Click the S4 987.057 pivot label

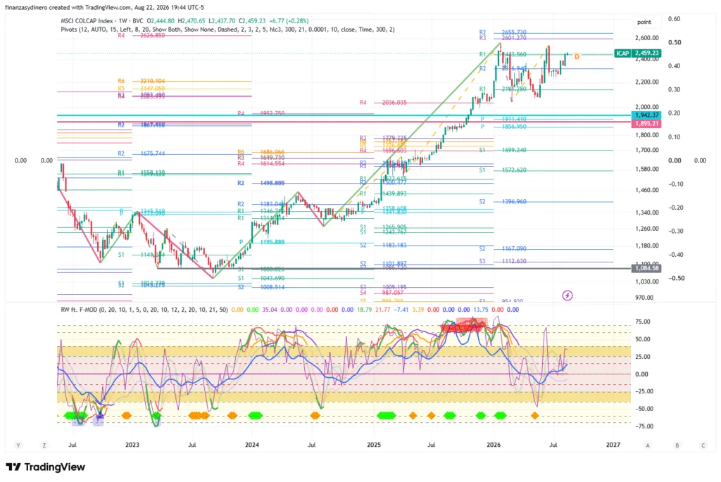click(382, 293)
